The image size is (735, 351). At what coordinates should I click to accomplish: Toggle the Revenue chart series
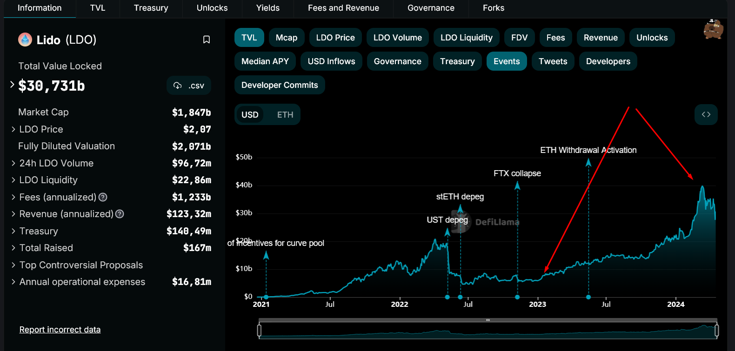click(601, 38)
